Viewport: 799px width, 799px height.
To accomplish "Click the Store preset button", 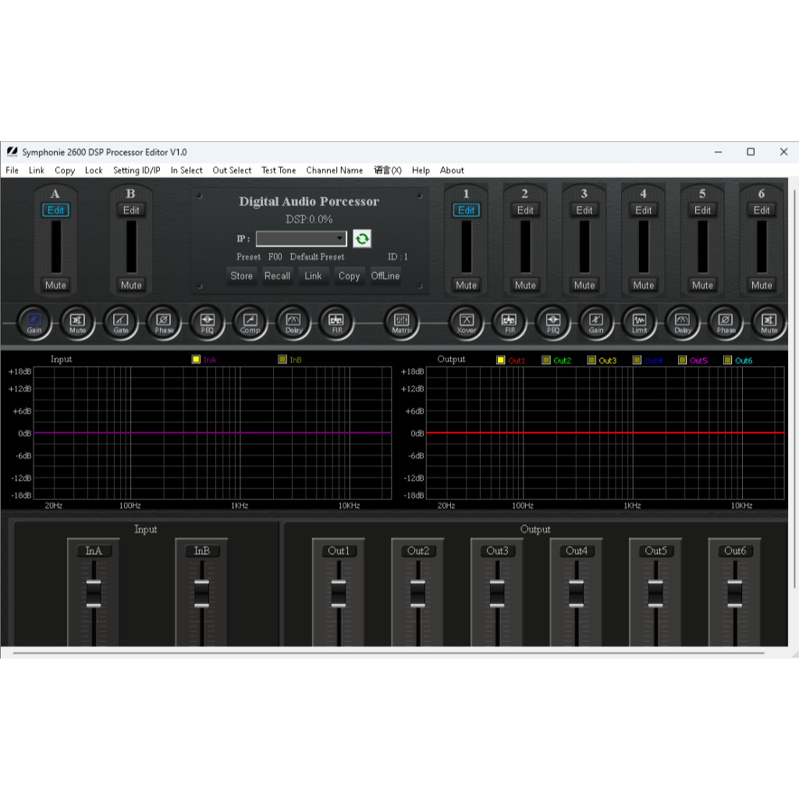I will pos(242,275).
